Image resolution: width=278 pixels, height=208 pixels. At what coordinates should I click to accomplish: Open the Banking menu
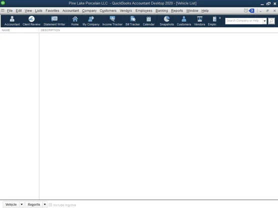tap(161, 10)
